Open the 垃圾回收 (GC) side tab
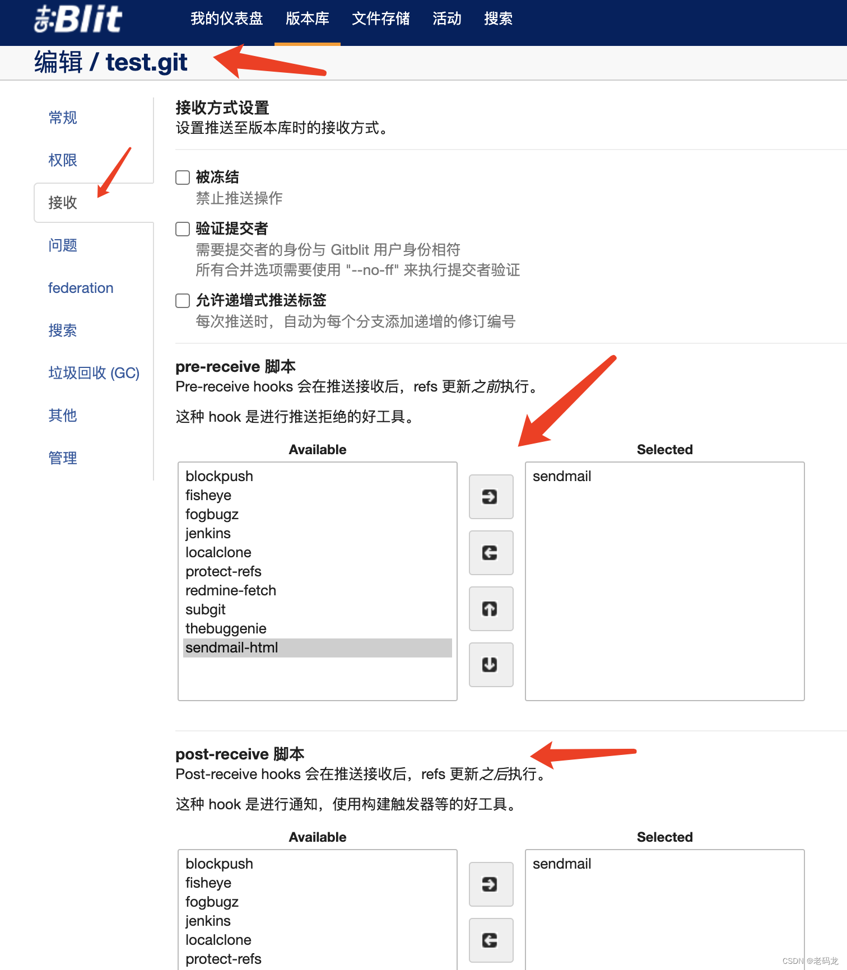 point(94,373)
